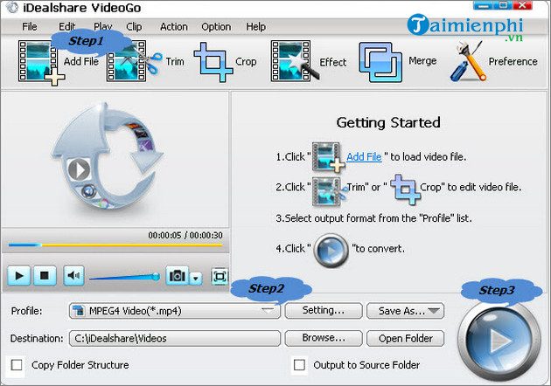Click the Merge icon
551x386 pixels.
click(380, 62)
